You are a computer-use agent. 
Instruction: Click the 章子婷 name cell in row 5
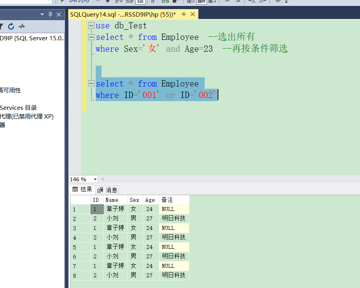116,247
